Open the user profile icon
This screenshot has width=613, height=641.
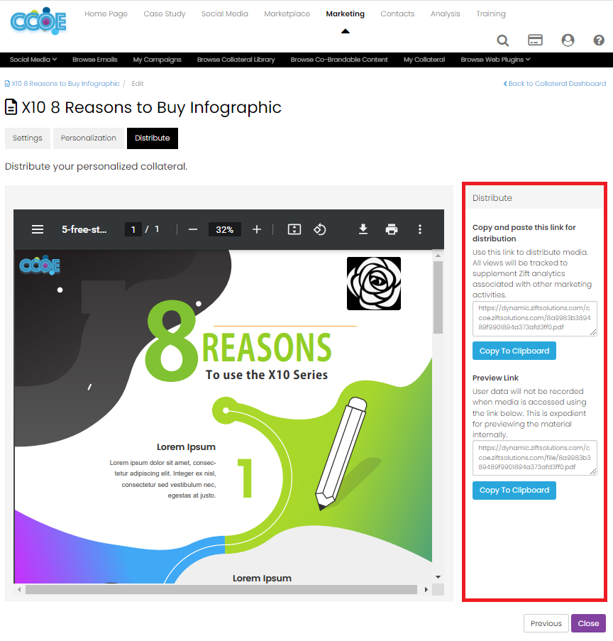[x=568, y=40]
